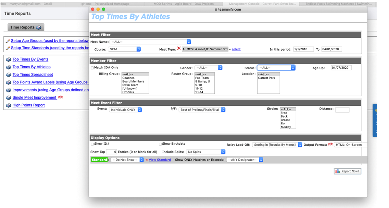The width and height of the screenshot is (389, 208).
Task: Toggle the Show Birthdate checkbox
Action: [160, 144]
